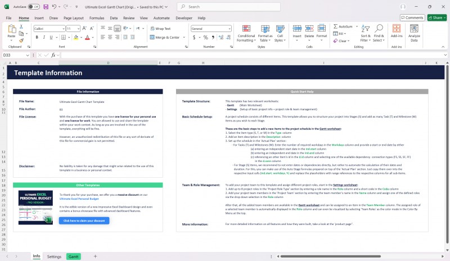
Task: Click the Search box in title bar
Action: 228,7
